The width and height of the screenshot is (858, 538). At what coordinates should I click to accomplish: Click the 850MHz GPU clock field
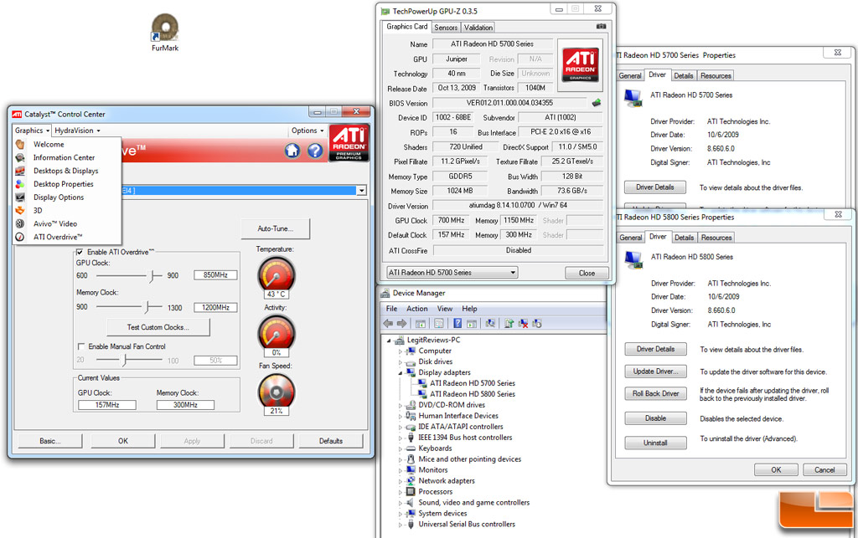tap(215, 275)
